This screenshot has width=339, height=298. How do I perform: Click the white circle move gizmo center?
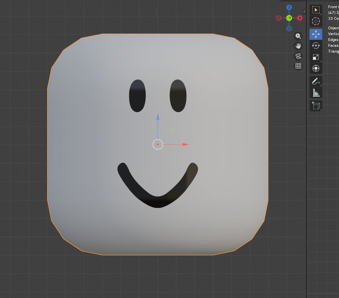[x=158, y=144]
